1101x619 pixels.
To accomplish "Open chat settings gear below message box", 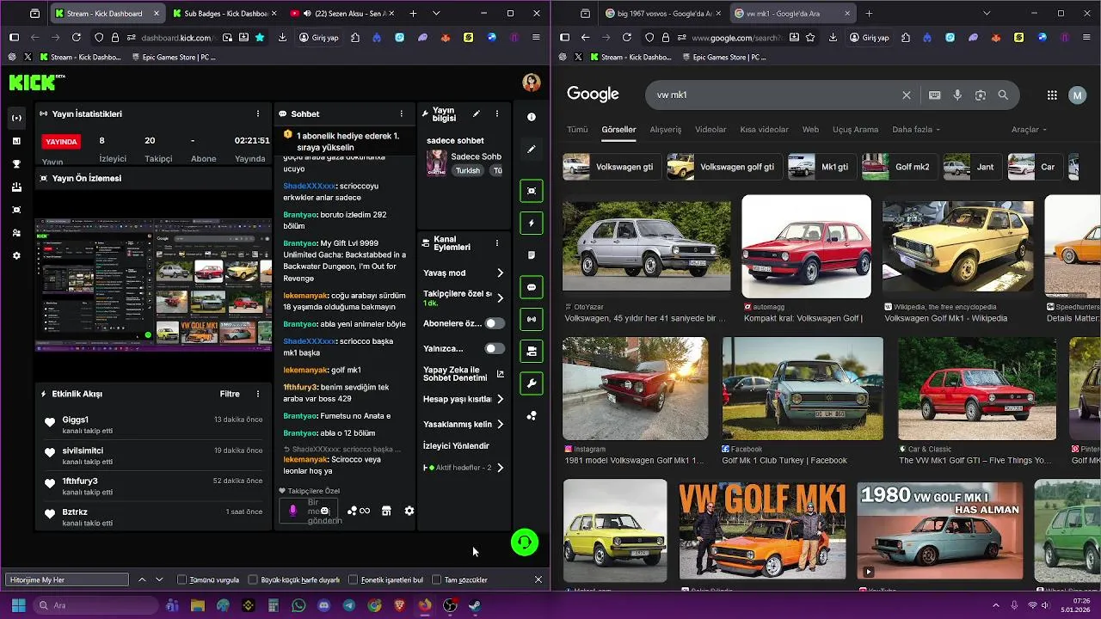I will point(409,511).
